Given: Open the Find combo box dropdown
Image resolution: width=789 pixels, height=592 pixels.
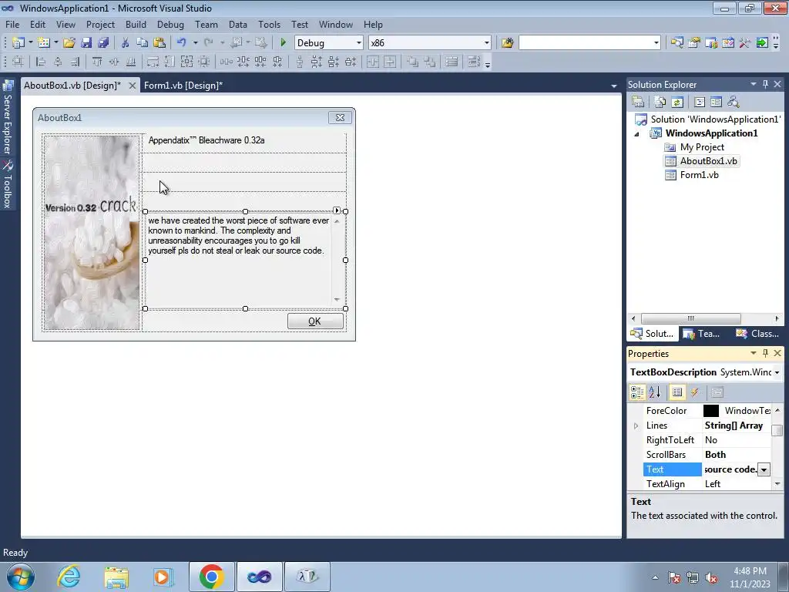Looking at the screenshot, I should point(656,43).
